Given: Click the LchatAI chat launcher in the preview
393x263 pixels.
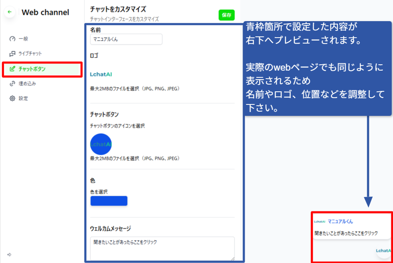Looking at the screenshot, I should coord(384,250).
